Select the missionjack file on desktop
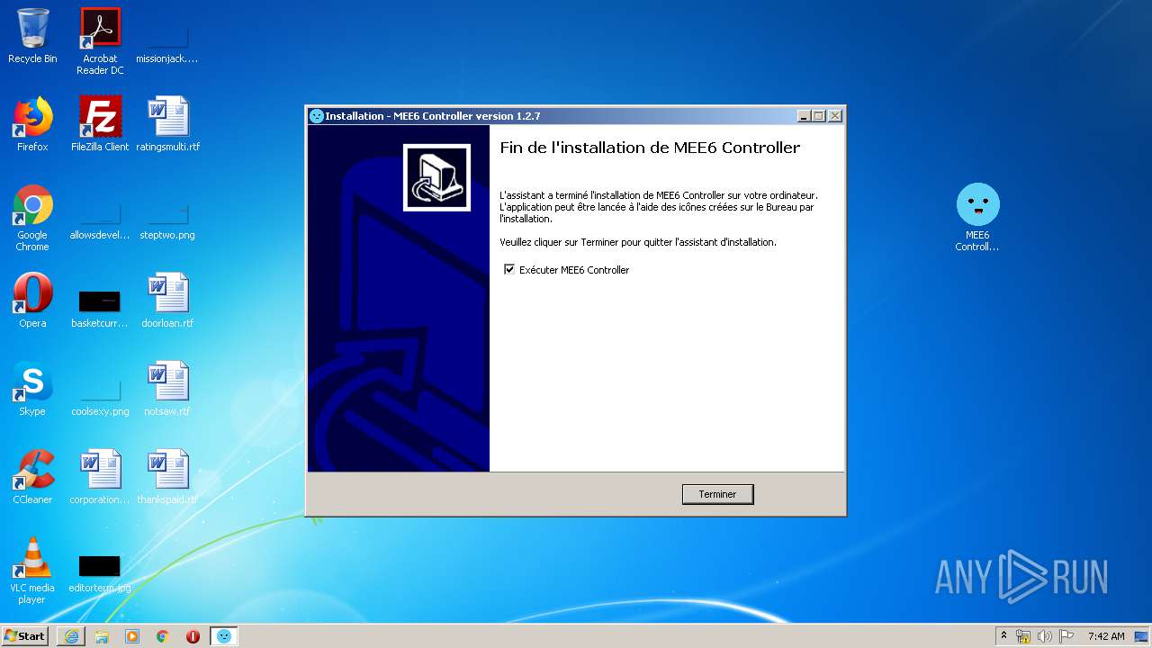 tap(166, 41)
